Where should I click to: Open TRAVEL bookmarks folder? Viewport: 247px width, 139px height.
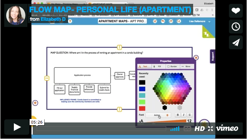[x=83, y=15]
